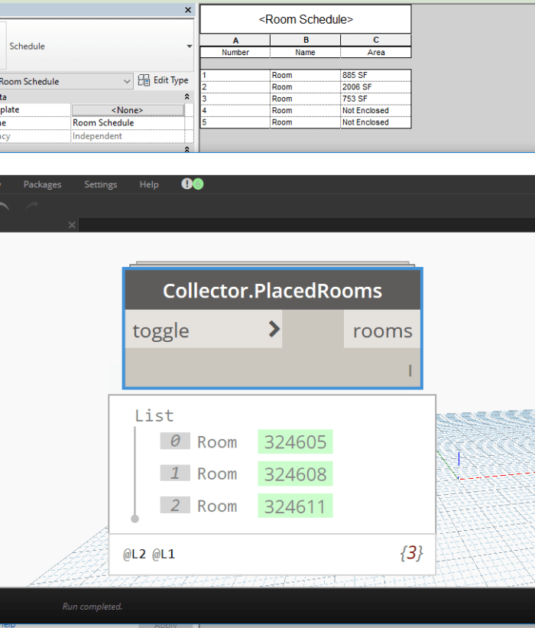Click the View Template None button
Viewport: 535px width, 628px height.
pos(128,110)
